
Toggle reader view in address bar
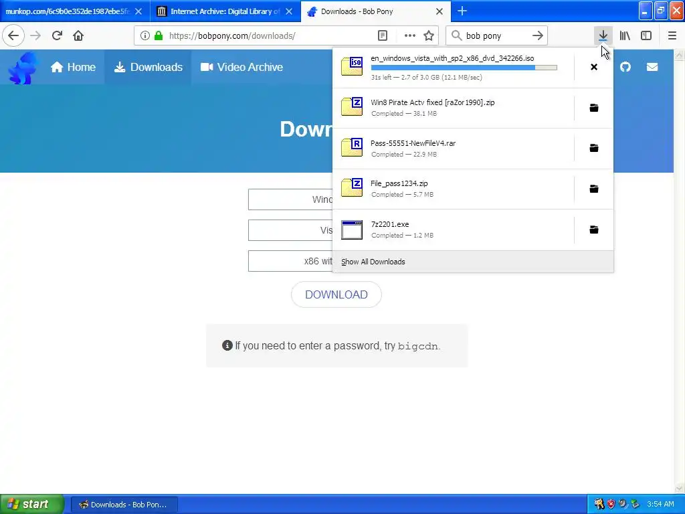382,36
